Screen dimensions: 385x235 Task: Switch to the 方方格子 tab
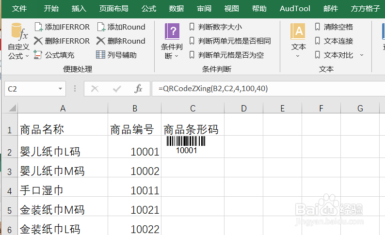[365, 9]
